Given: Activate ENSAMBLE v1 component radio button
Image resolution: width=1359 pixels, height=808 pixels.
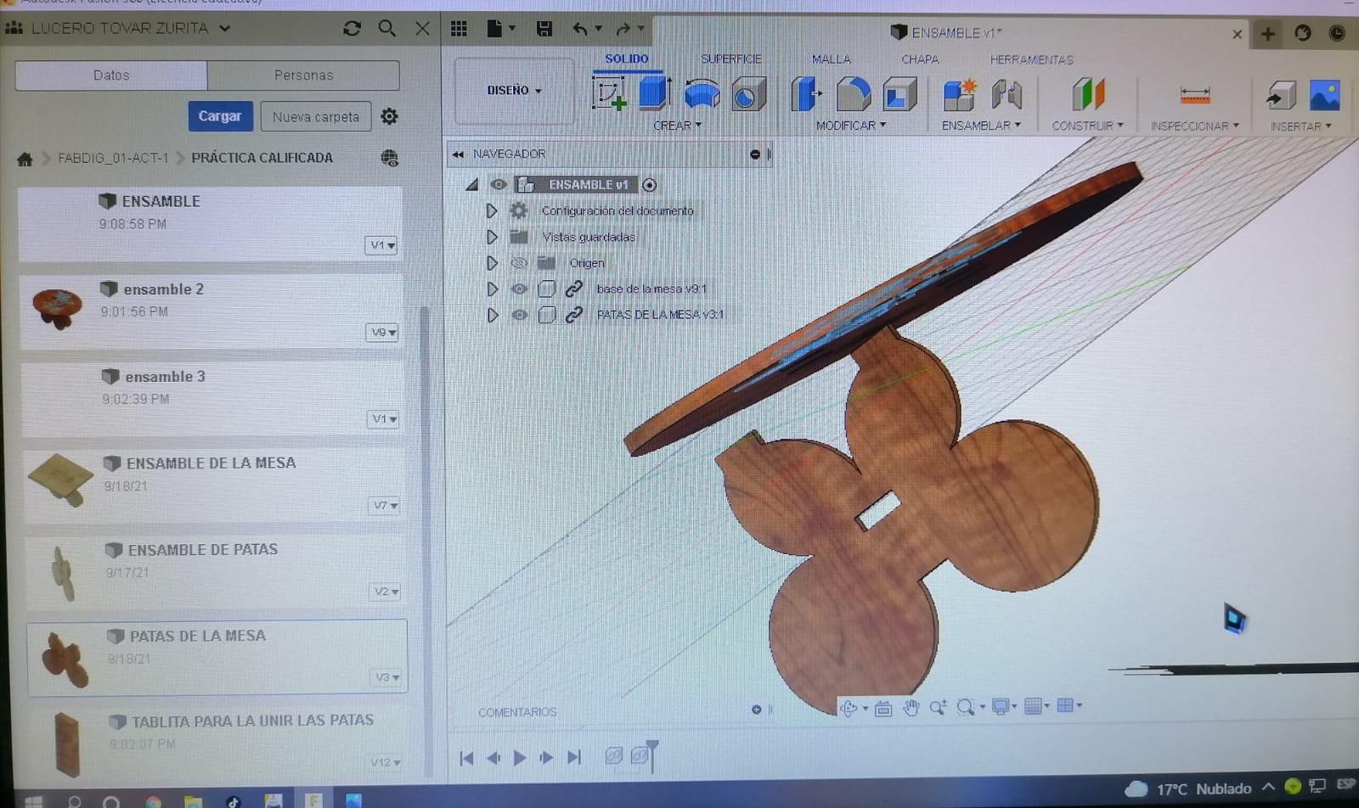Looking at the screenshot, I should [649, 185].
